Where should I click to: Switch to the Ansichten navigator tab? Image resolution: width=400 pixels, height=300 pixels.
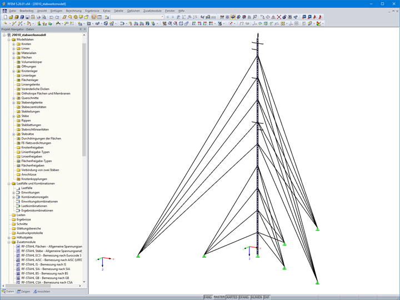[x=42, y=292]
